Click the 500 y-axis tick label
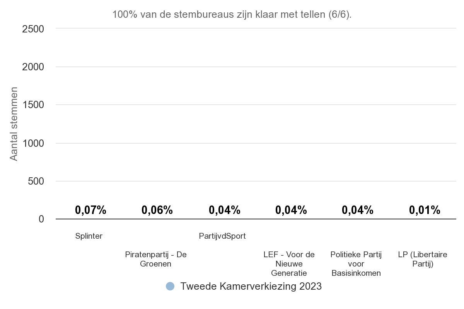Image resolution: width=464 pixels, height=309 pixels. coord(36,181)
